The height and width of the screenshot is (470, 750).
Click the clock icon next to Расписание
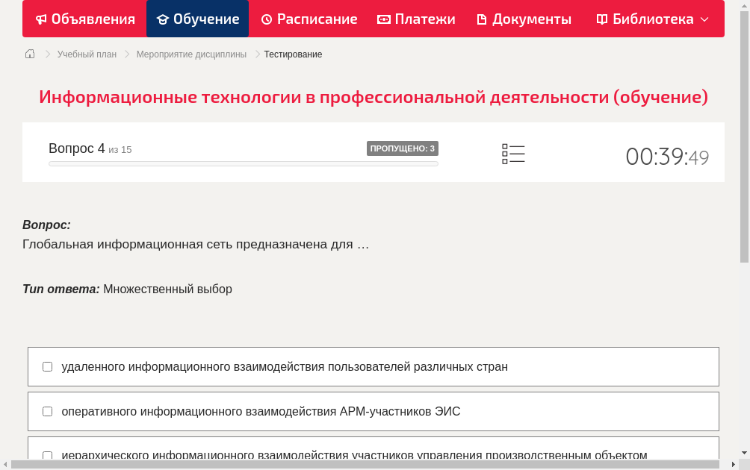[266, 19]
